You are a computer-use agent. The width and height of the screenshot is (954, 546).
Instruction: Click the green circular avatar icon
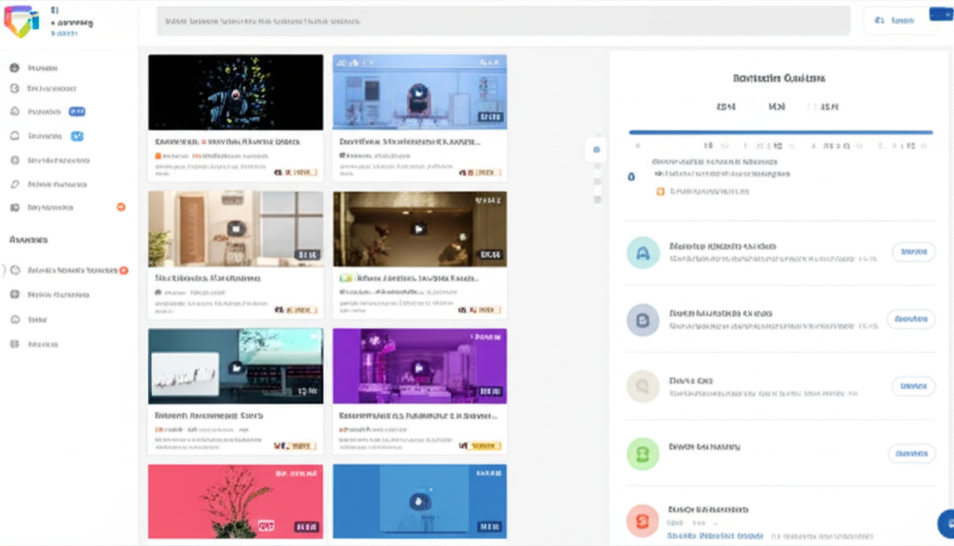coord(642,454)
